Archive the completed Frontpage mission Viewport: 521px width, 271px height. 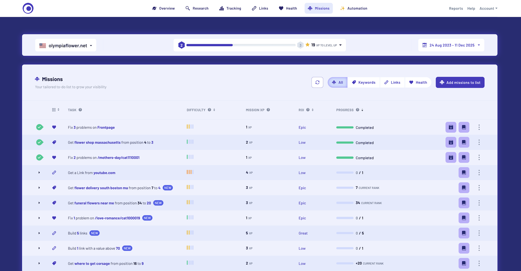tap(451, 127)
